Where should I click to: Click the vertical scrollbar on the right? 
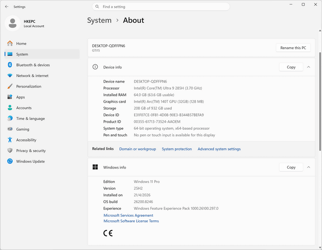coord(320,102)
